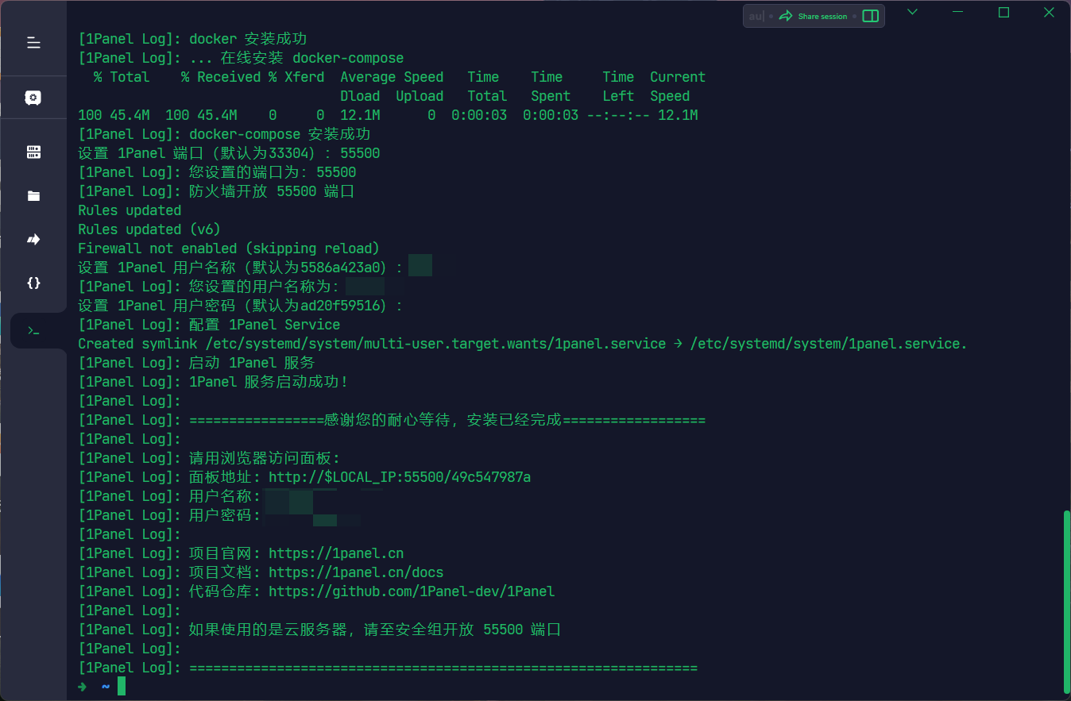The width and height of the screenshot is (1071, 701).
Task: Click the autocomplete 'au|' indicator
Action: coord(756,16)
